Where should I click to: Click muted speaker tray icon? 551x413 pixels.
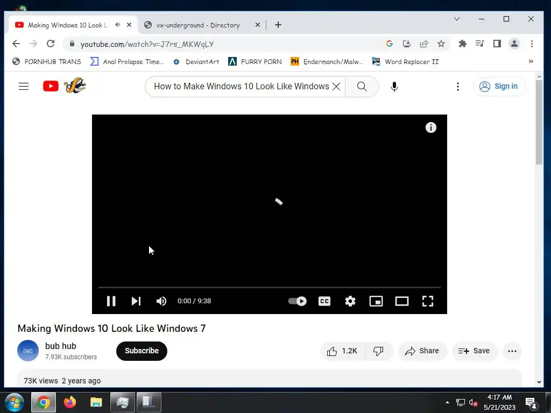click(474, 402)
